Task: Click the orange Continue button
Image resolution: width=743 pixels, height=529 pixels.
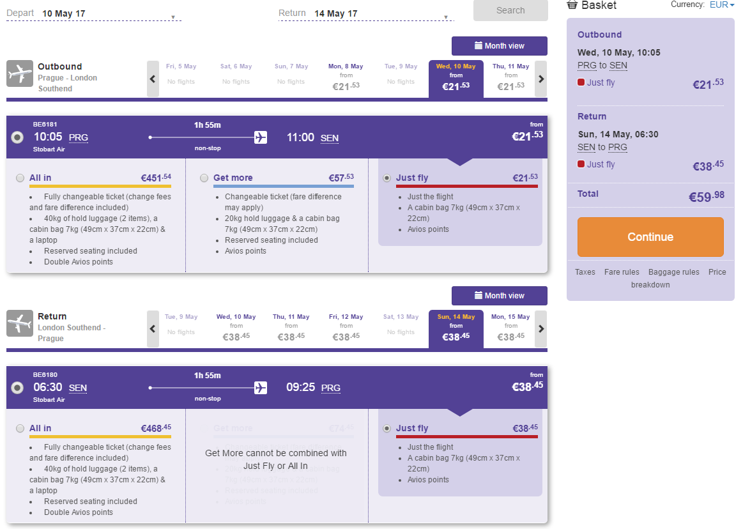Action: (650, 237)
